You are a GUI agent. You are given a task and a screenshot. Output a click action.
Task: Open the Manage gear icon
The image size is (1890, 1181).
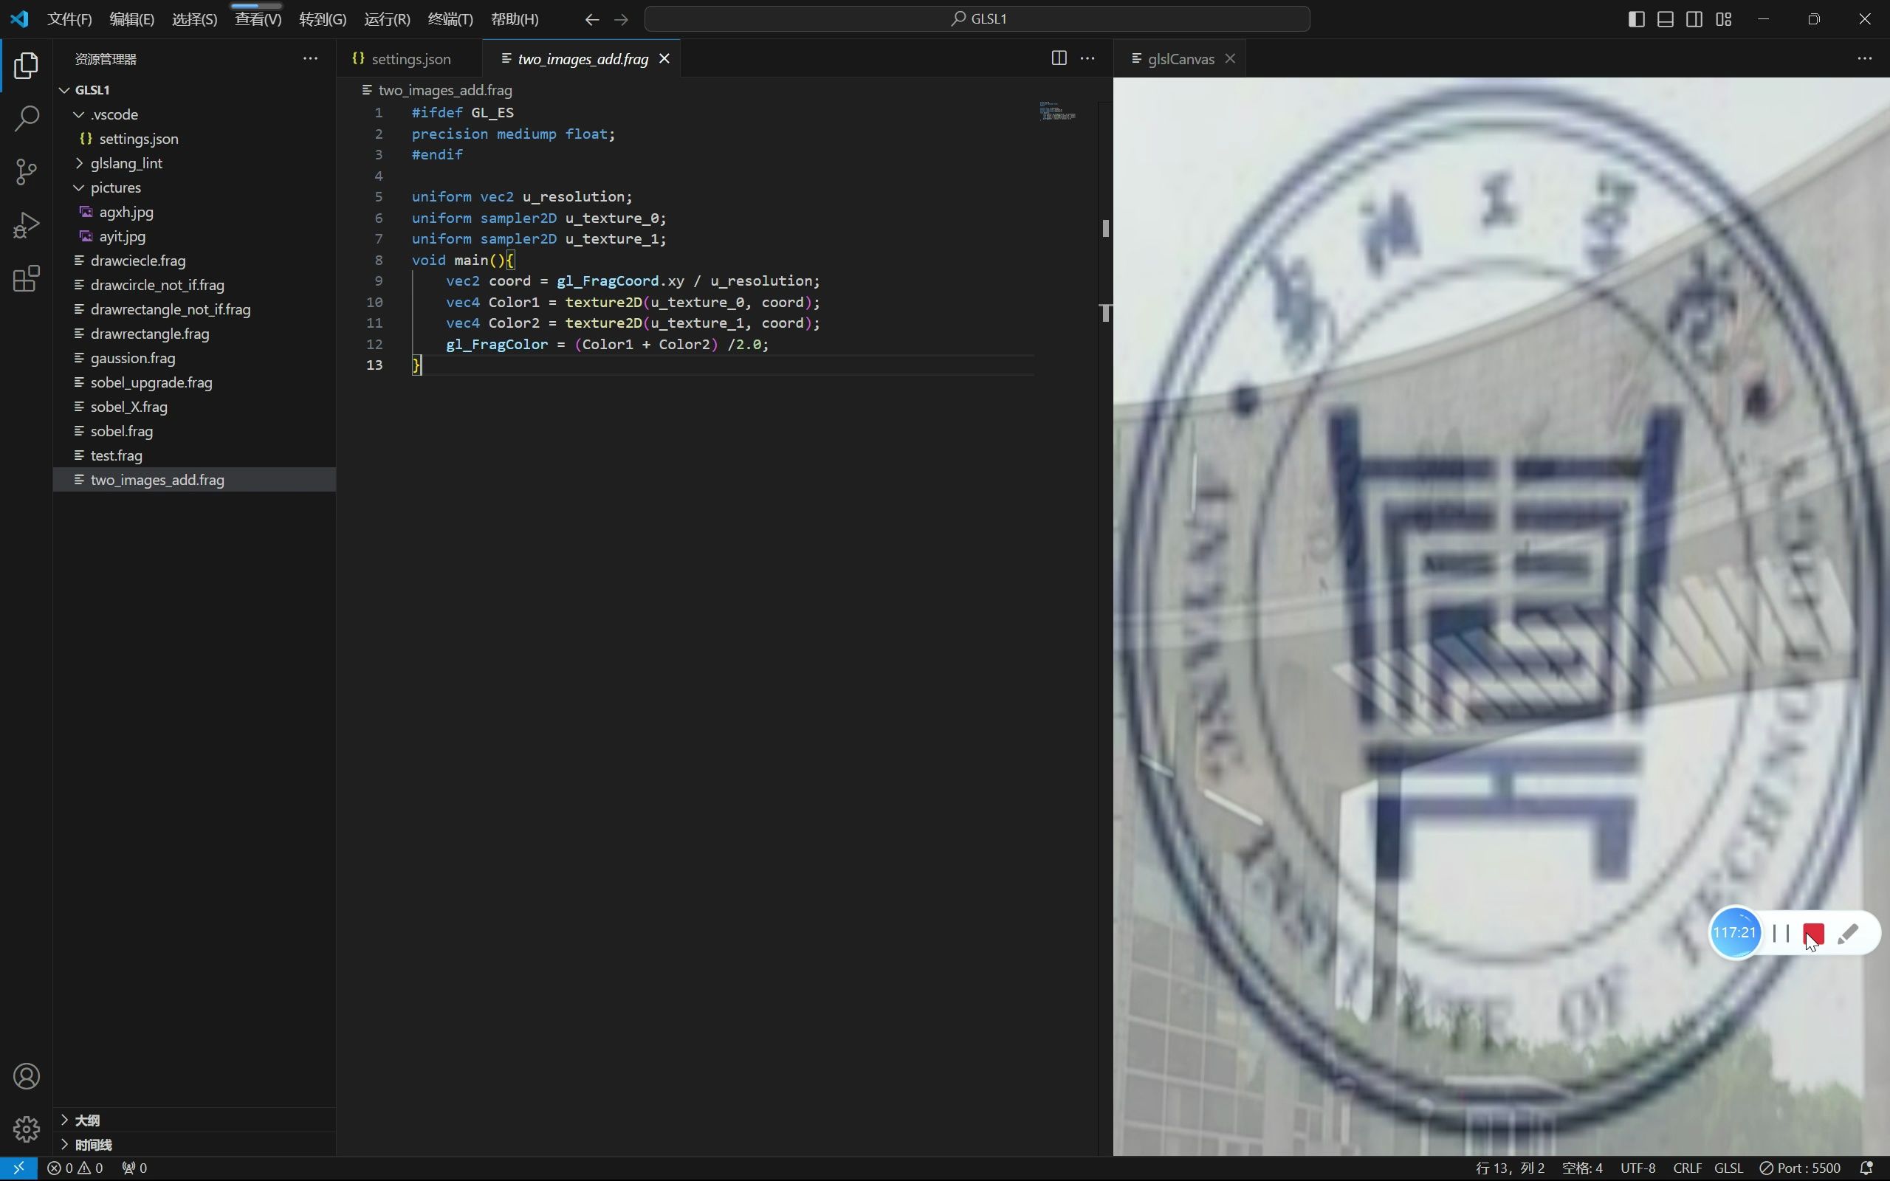point(26,1129)
